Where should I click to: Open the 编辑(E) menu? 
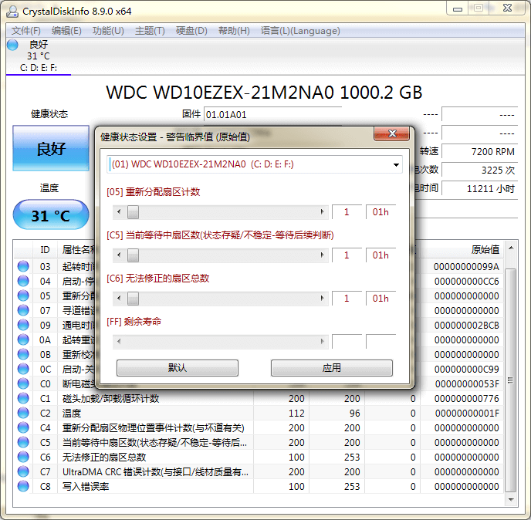click(66, 31)
